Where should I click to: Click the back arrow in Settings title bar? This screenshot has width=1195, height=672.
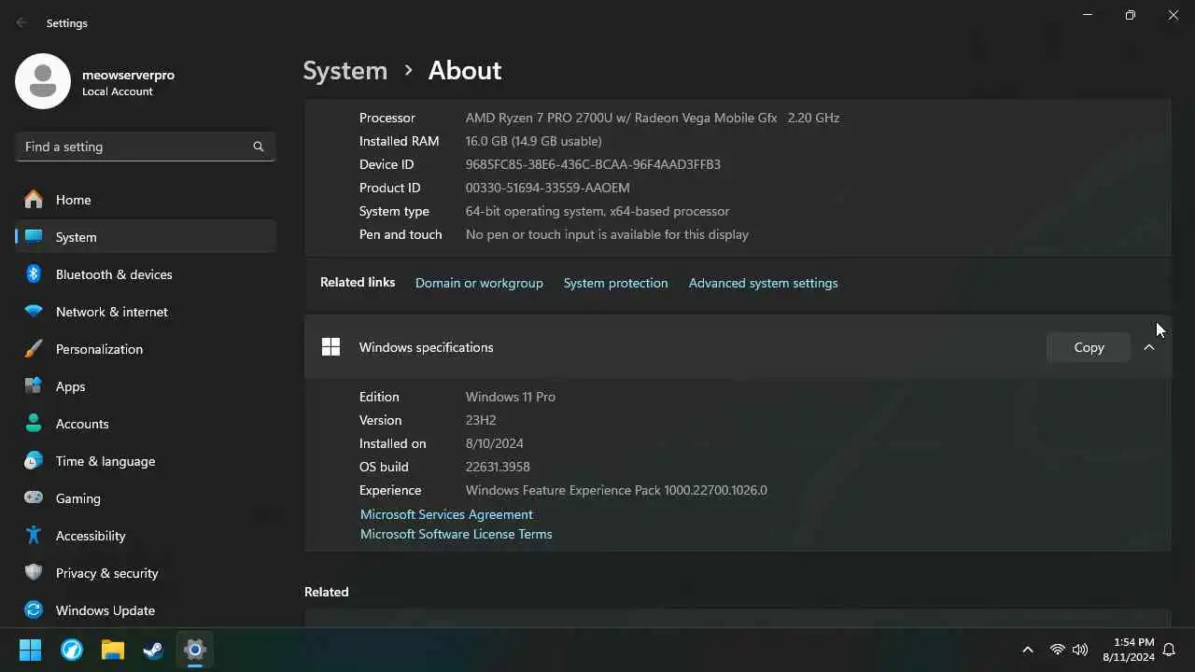22,22
